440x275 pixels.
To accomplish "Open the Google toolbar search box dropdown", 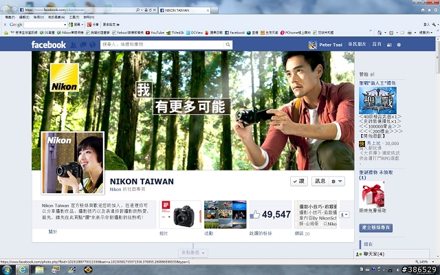I will coord(65,25).
